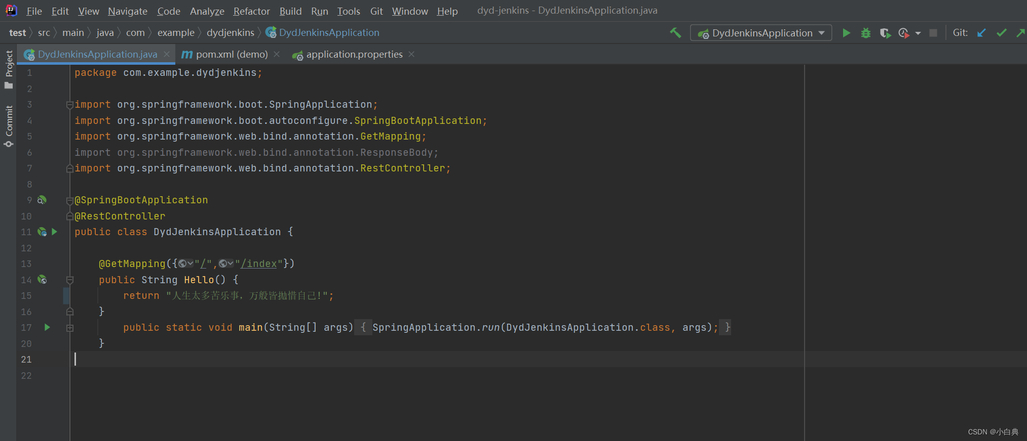Open the Refactor menu

click(252, 11)
